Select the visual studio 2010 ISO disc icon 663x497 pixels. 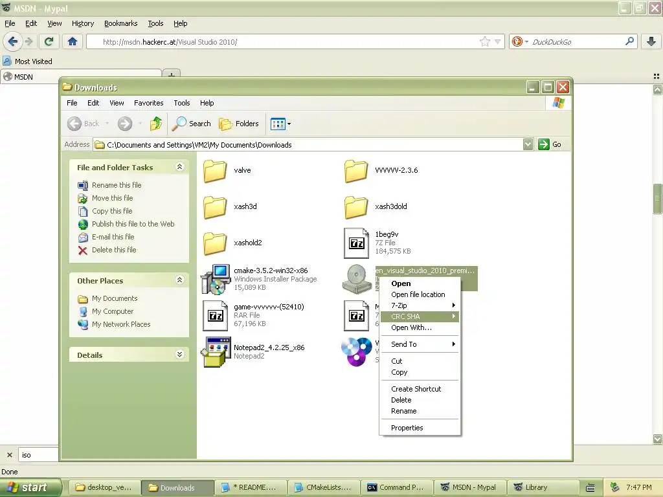click(357, 279)
